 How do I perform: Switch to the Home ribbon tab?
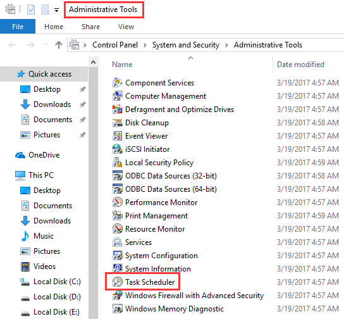pos(54,27)
